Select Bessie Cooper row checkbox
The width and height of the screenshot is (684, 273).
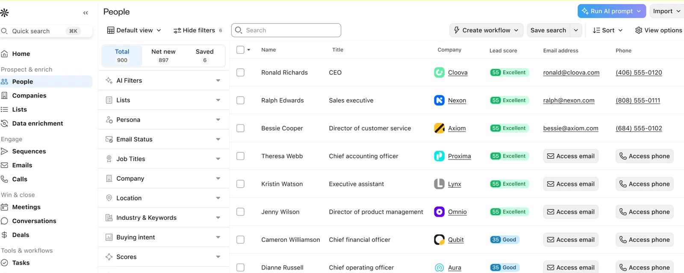click(x=240, y=128)
